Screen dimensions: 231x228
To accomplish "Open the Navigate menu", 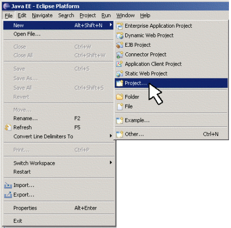I will point(42,15).
